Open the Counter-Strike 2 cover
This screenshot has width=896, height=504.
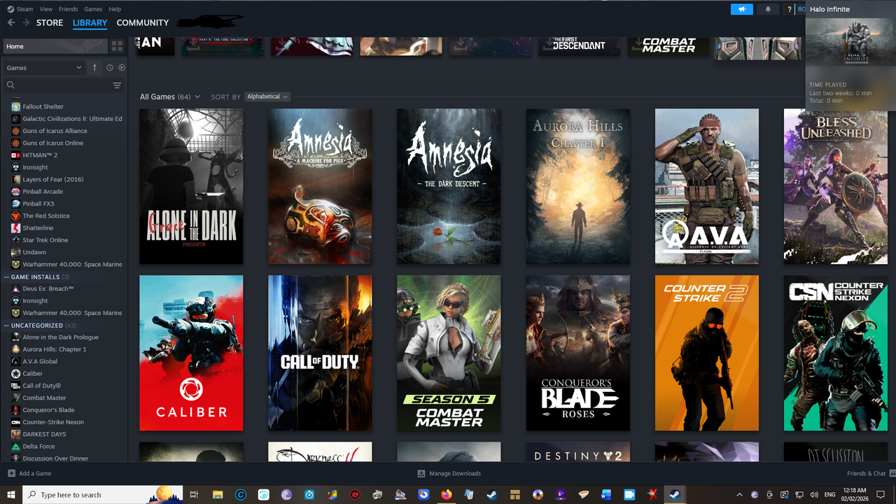[x=707, y=353]
